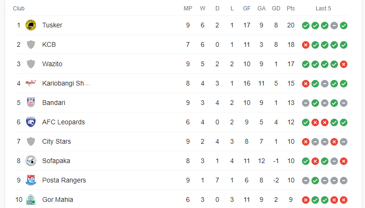Click the Posta Rangers club crest

pyautogui.click(x=31, y=180)
